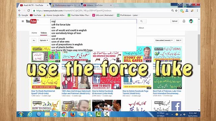
Task: Click the page vertical scrollbar
Action: pyautogui.click(x=199, y=49)
